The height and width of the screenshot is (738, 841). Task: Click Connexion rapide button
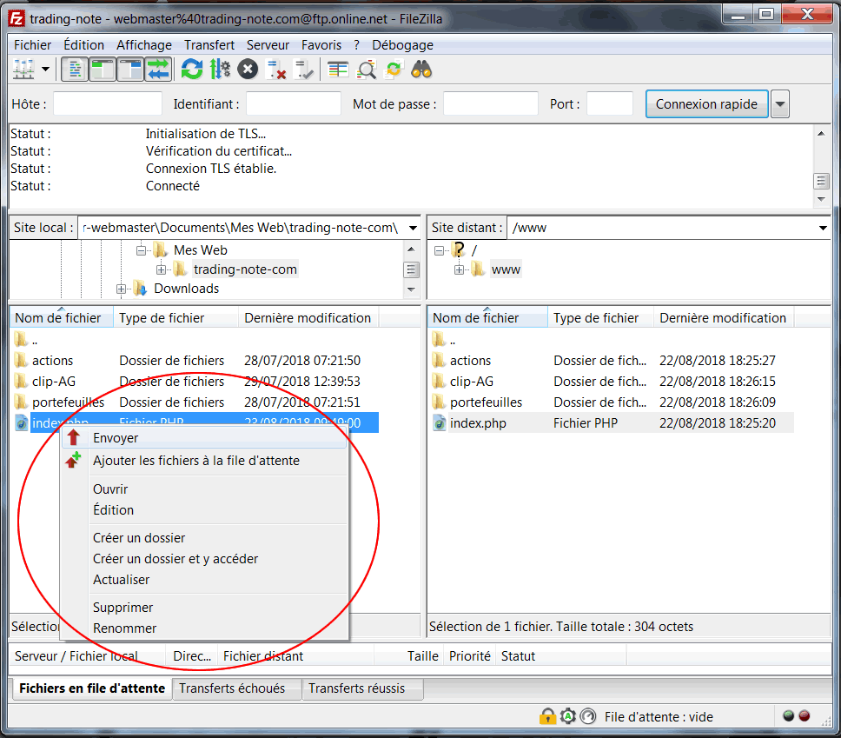pyautogui.click(x=706, y=103)
